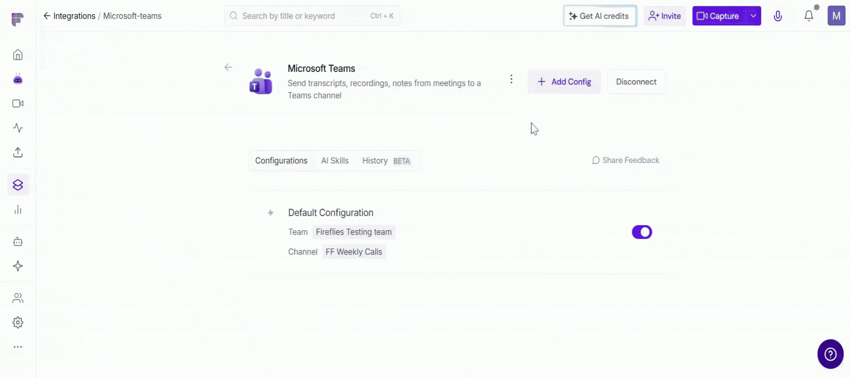Switch to the AI Skills tab
The height and width of the screenshot is (379, 851).
(x=335, y=161)
